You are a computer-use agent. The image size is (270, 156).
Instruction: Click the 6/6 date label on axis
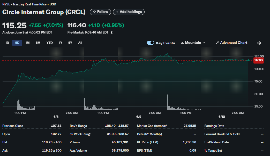56,117
